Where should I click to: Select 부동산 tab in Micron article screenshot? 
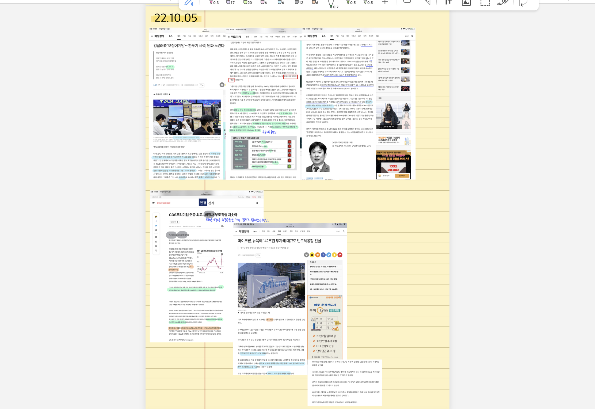coord(285,231)
